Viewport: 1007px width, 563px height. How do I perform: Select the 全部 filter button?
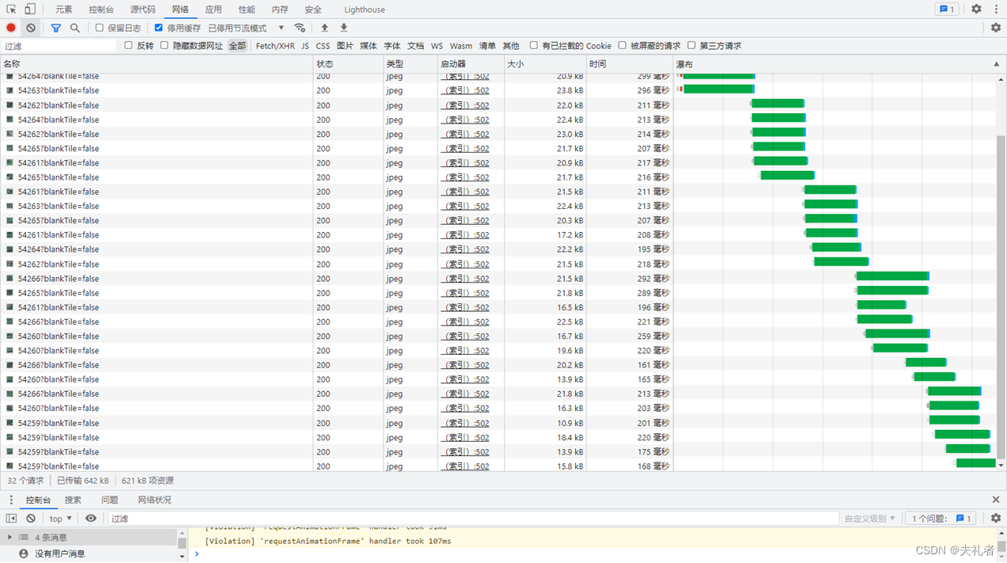tap(238, 46)
